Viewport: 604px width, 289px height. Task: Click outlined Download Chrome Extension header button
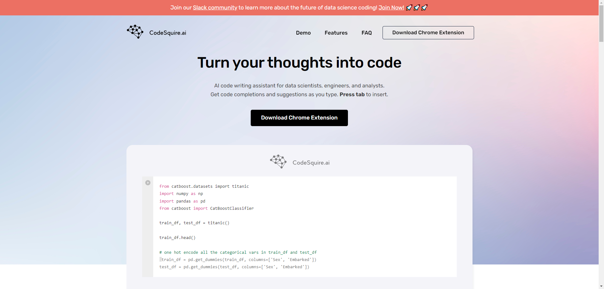point(428,33)
